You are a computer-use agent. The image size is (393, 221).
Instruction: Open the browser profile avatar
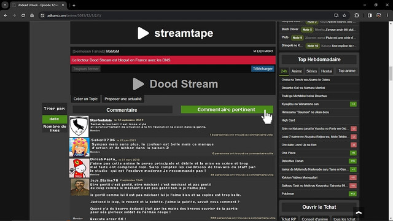(379, 15)
